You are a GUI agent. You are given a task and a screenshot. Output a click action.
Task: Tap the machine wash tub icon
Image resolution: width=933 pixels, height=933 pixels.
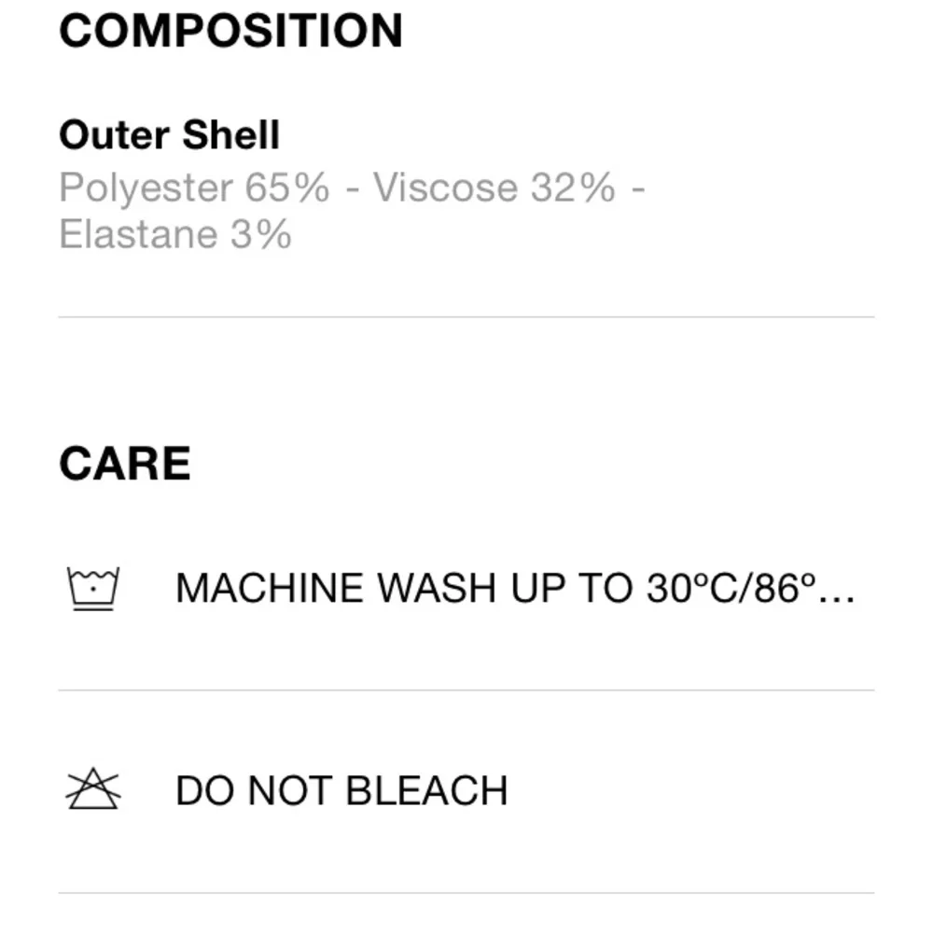[x=92, y=589]
